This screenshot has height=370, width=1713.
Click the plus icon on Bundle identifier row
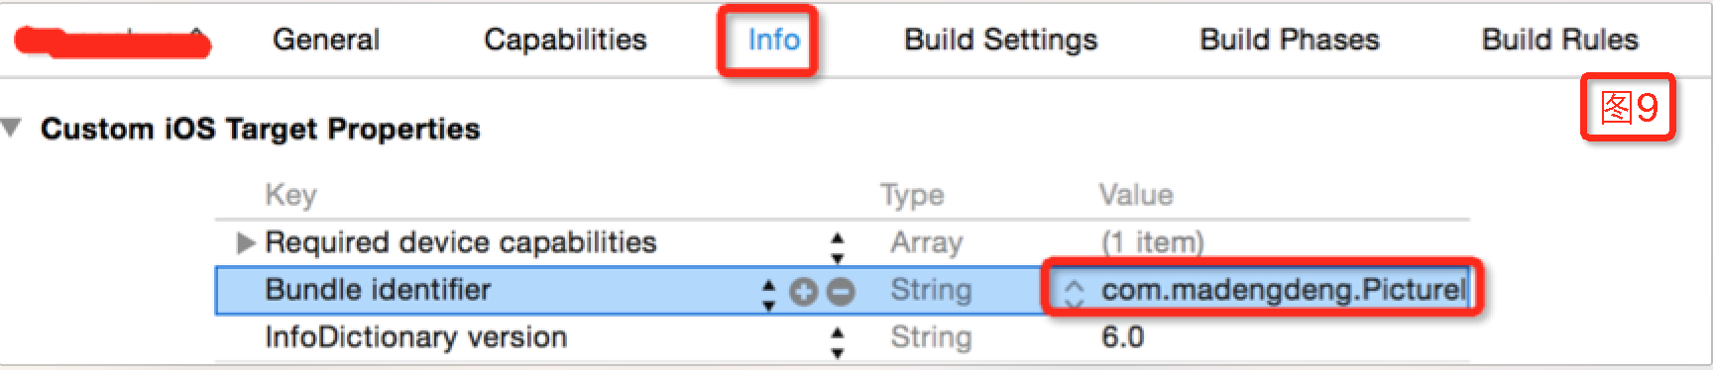804,292
